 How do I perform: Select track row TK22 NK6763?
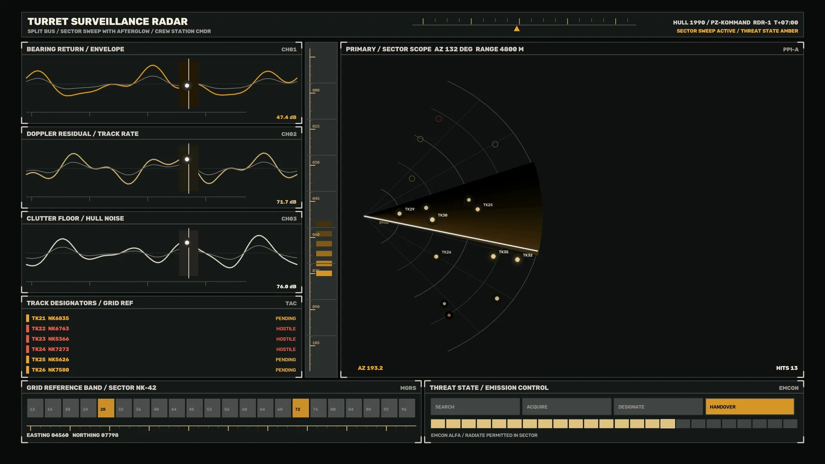tap(161, 329)
